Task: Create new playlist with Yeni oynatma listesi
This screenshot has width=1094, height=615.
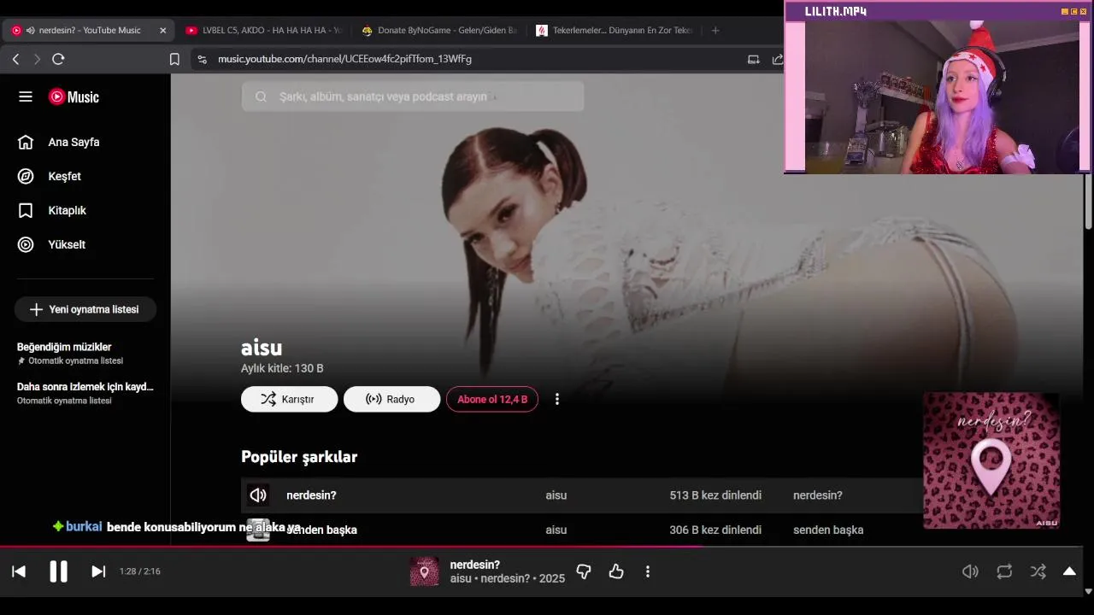Action: click(85, 309)
